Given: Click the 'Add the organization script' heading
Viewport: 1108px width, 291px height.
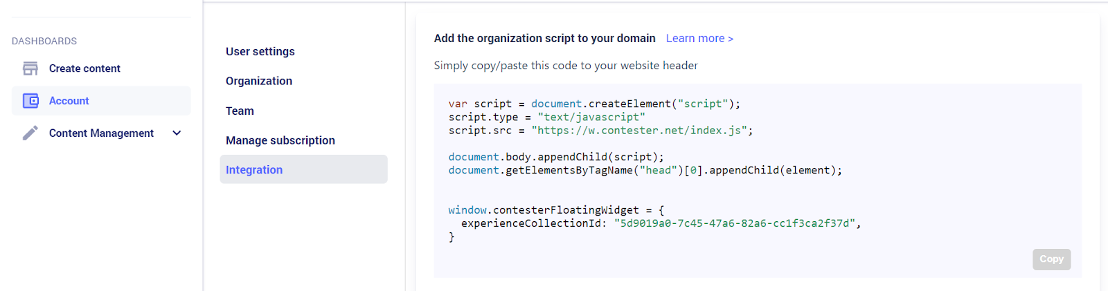Looking at the screenshot, I should (x=544, y=38).
